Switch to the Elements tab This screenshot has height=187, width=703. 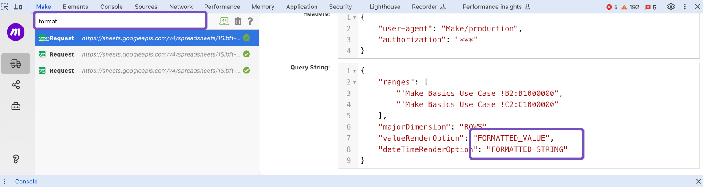point(75,7)
